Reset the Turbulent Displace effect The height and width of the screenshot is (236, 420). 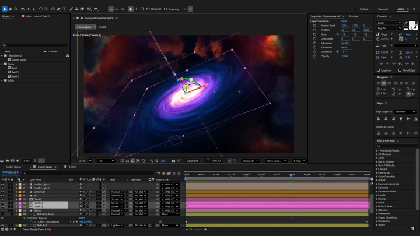point(82,219)
